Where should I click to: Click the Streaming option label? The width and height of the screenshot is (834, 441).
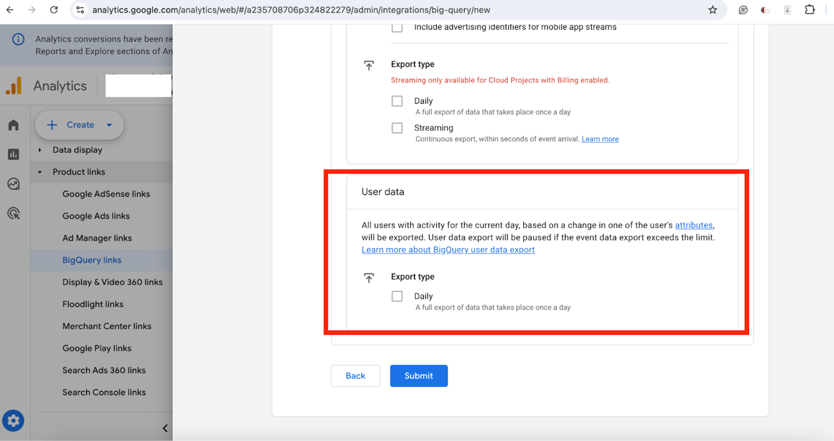(x=433, y=128)
